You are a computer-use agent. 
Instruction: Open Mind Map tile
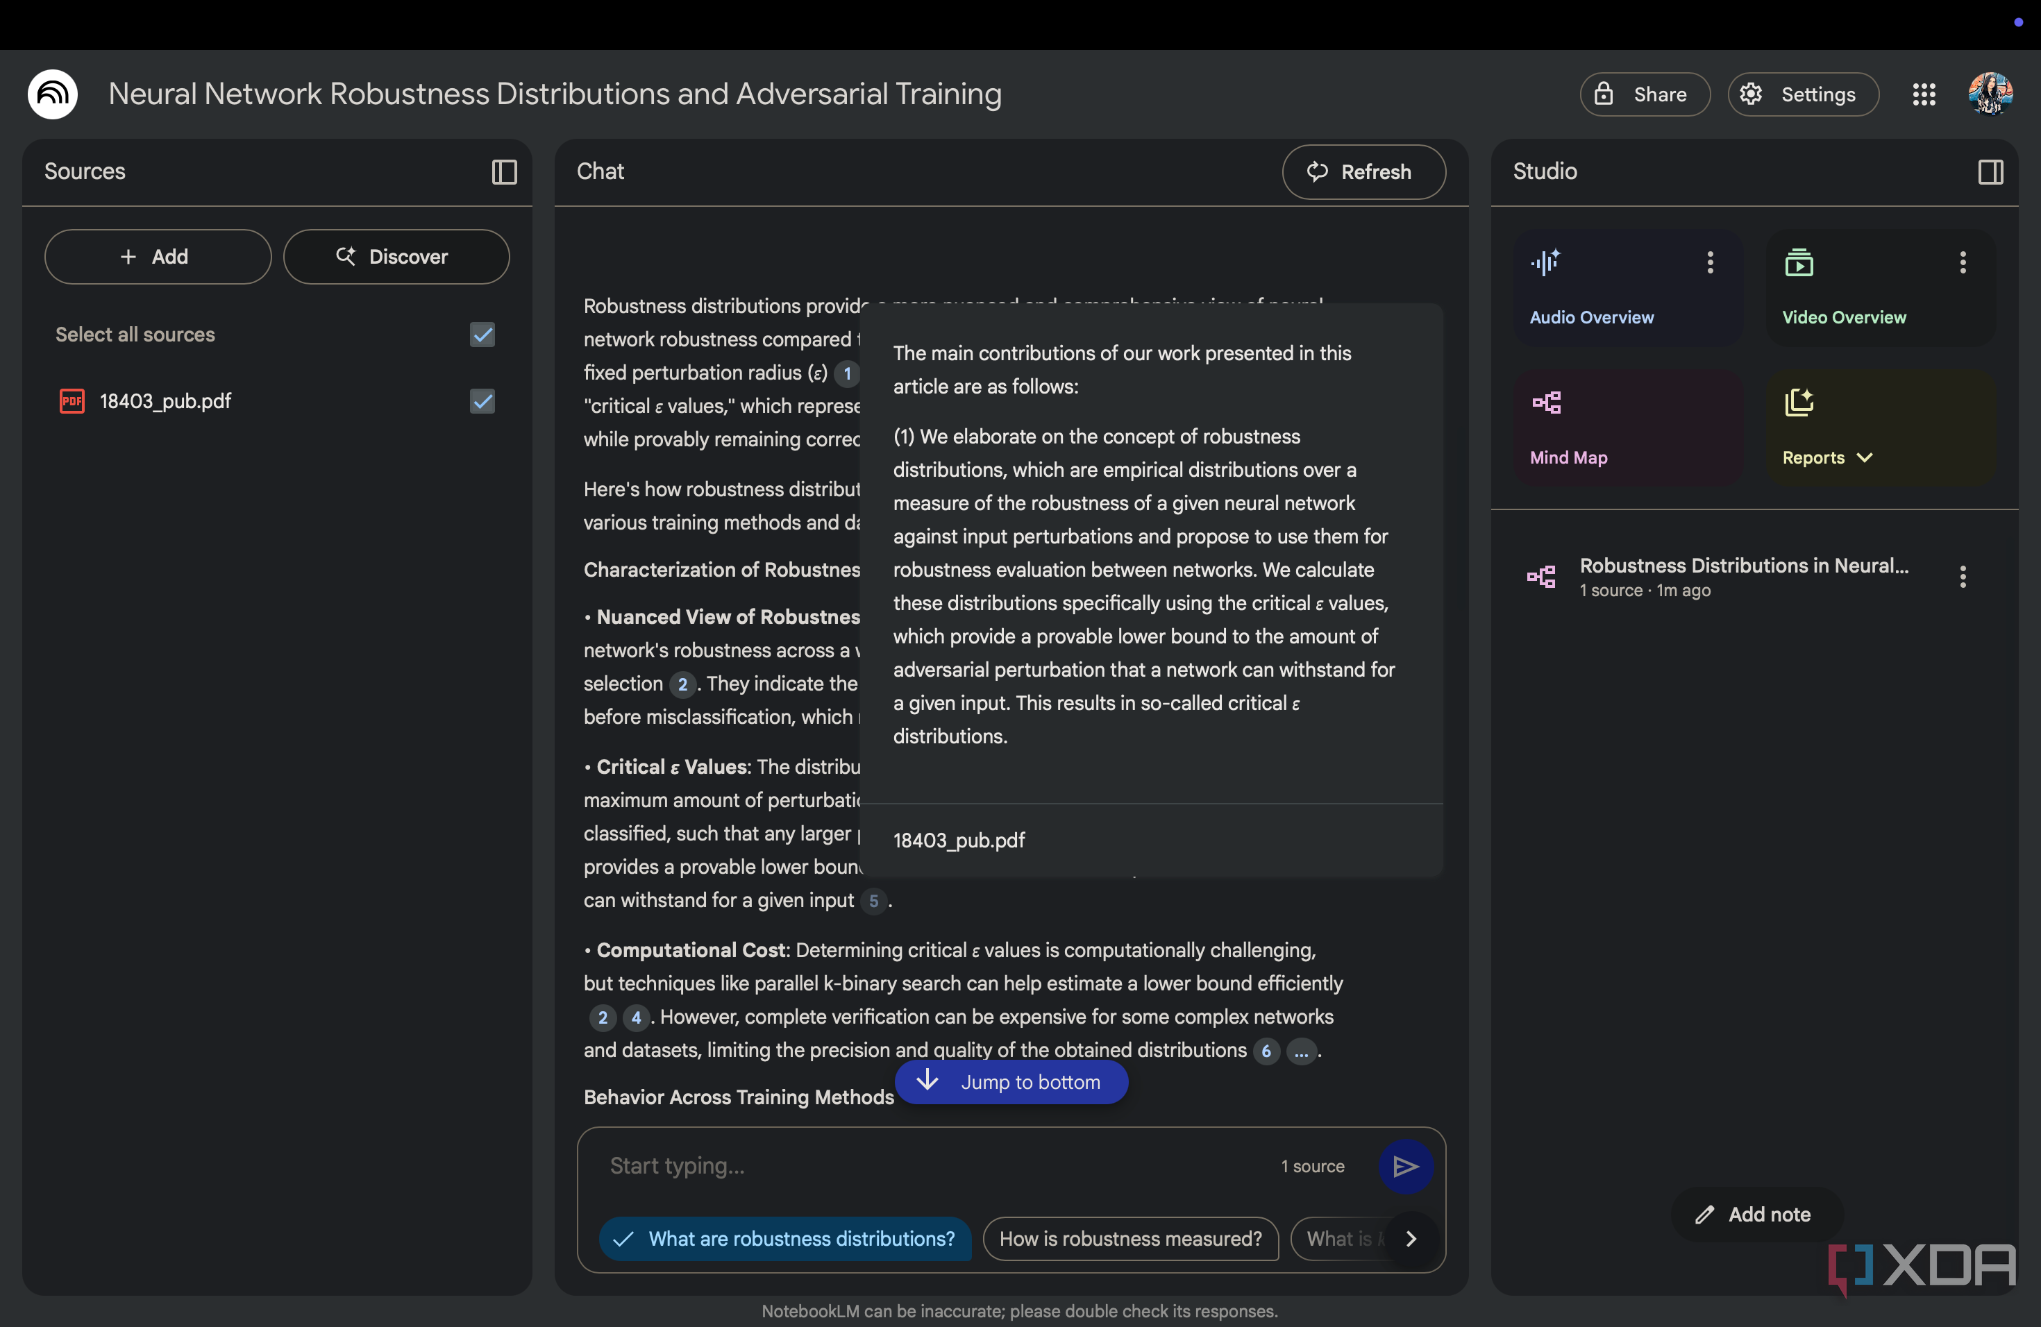(1629, 428)
